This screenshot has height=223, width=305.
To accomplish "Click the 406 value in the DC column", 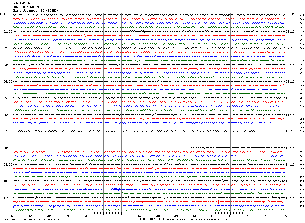I will 302,94.
